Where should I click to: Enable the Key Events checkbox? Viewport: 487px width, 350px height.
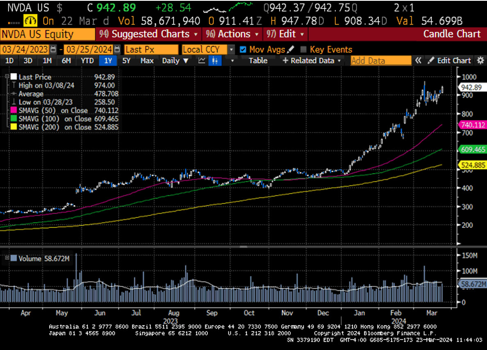(x=303, y=49)
